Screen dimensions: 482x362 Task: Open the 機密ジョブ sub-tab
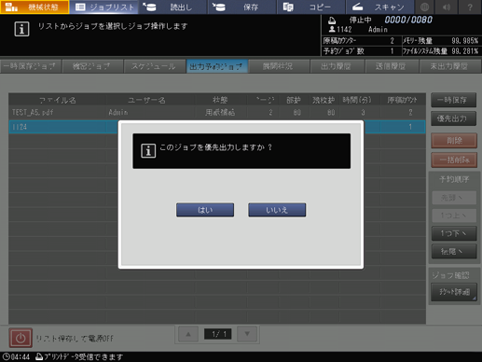pyautogui.click(x=92, y=66)
